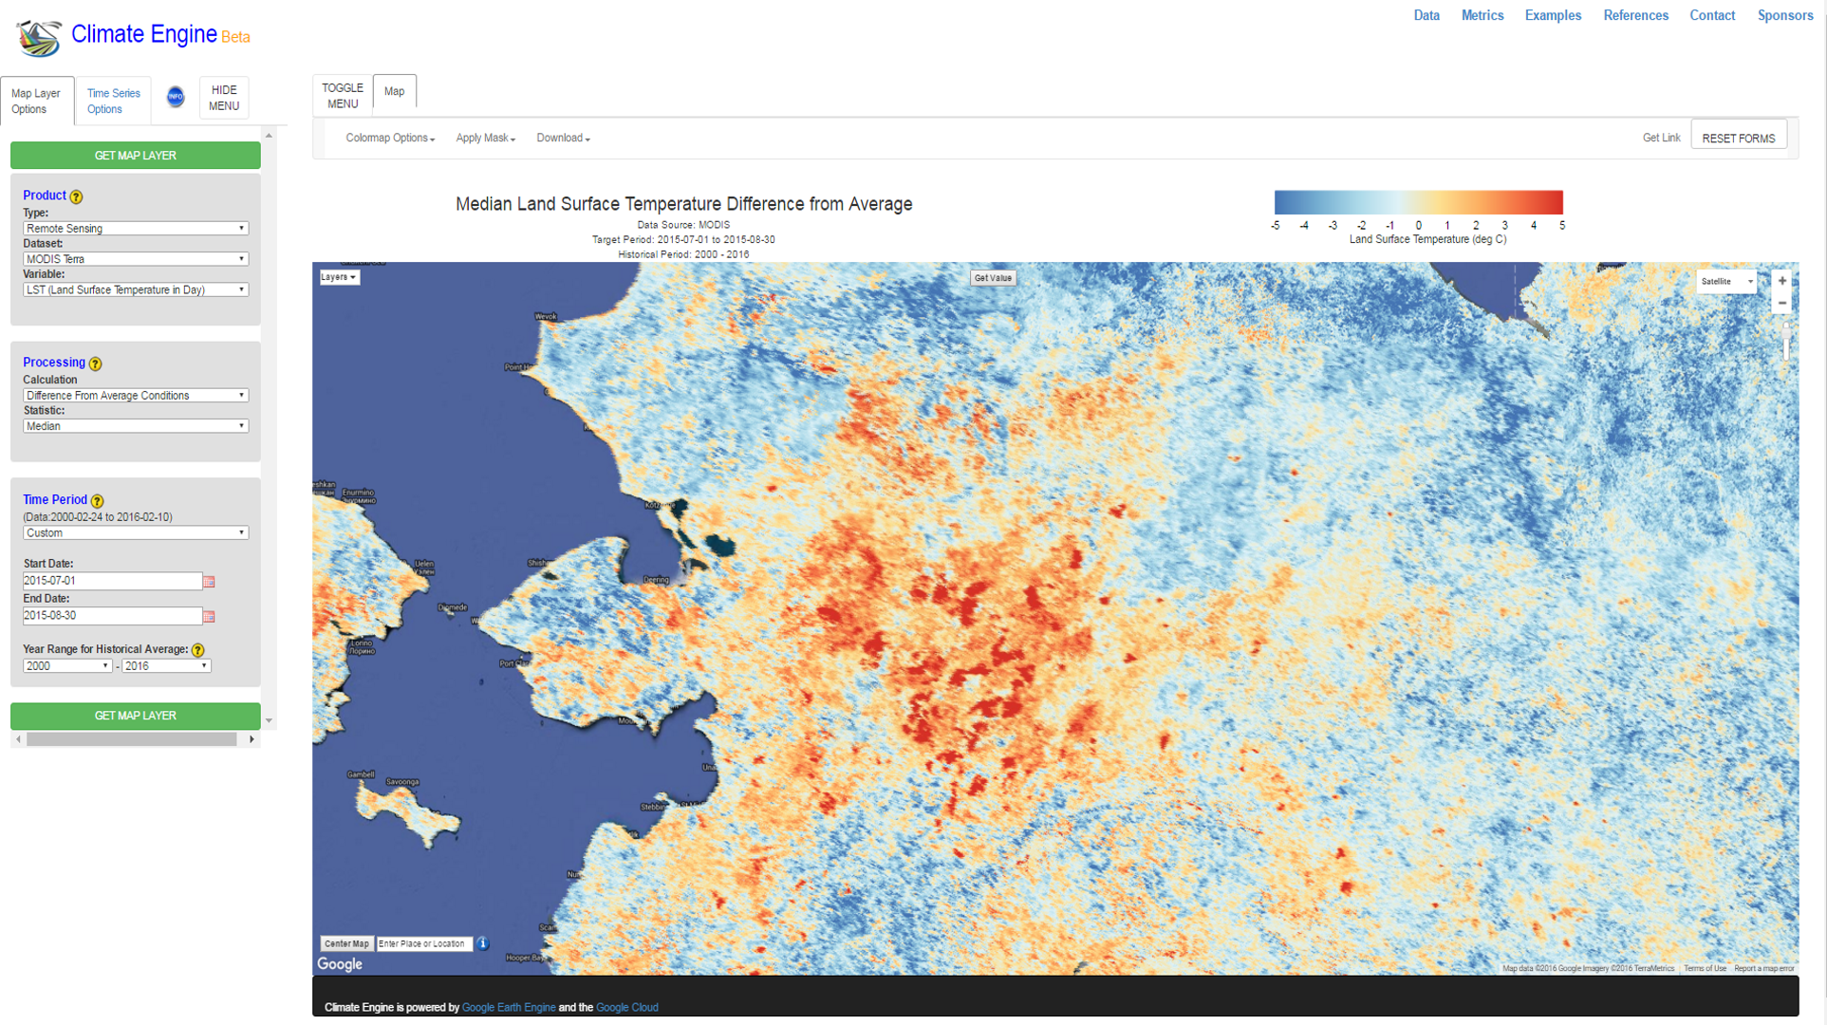
Task: Zoom in the map with plus button
Action: (1782, 281)
